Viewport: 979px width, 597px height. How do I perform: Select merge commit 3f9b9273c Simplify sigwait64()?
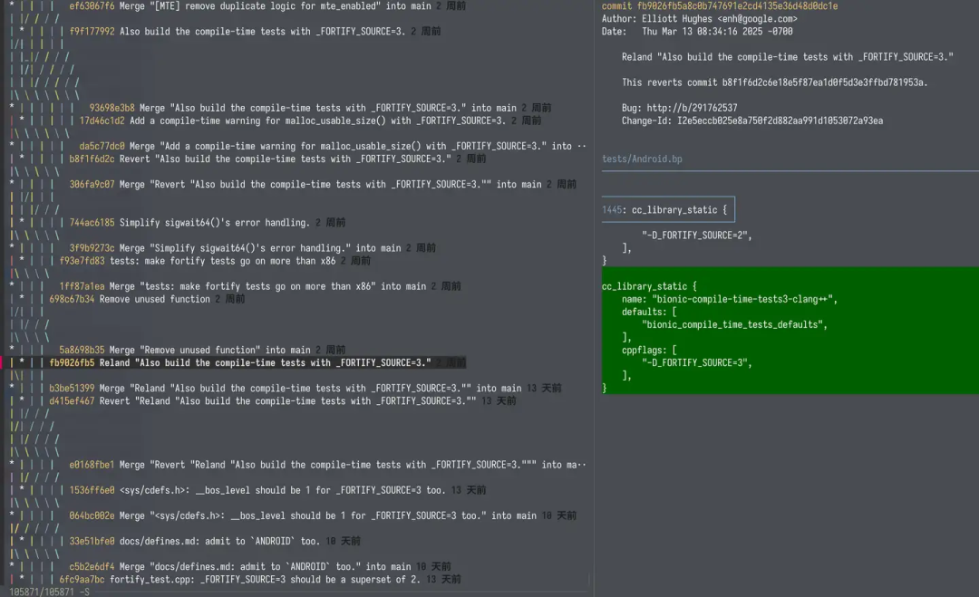252,247
